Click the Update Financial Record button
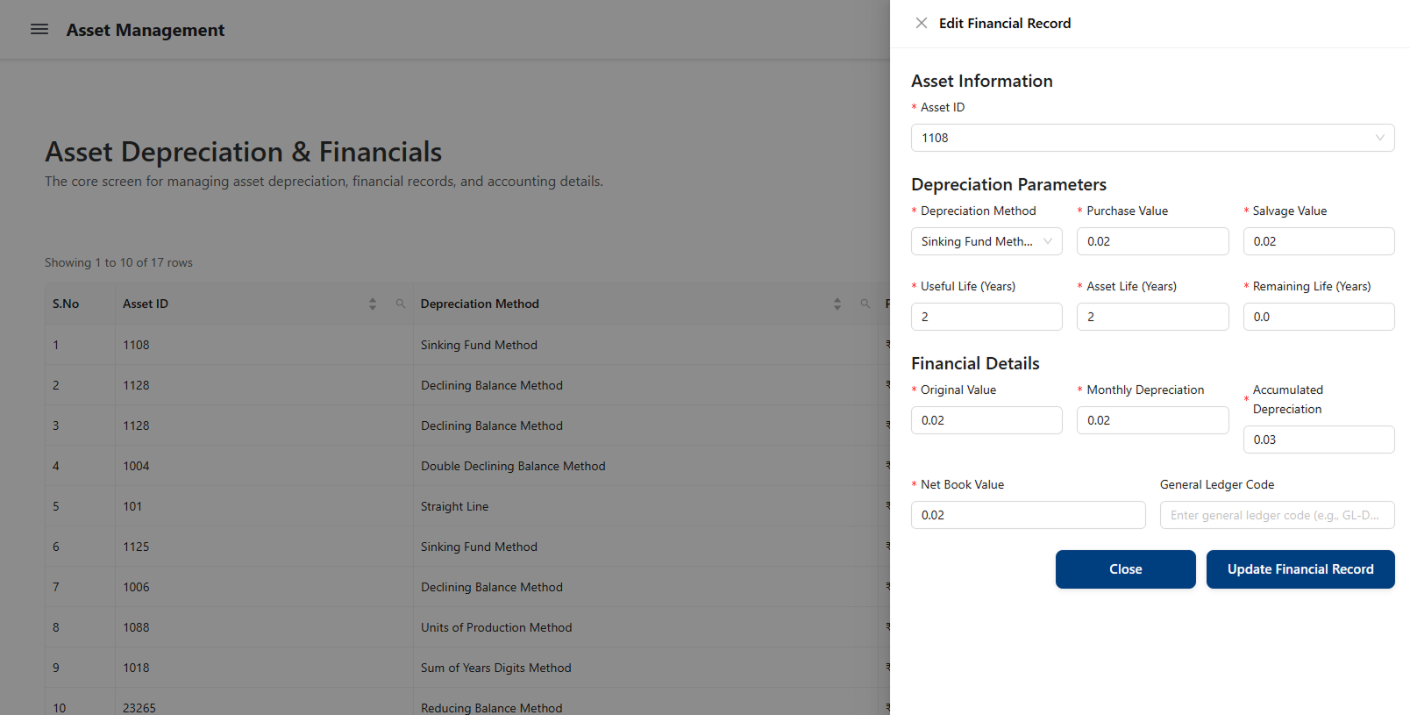This screenshot has width=1410, height=715. (x=1300, y=569)
